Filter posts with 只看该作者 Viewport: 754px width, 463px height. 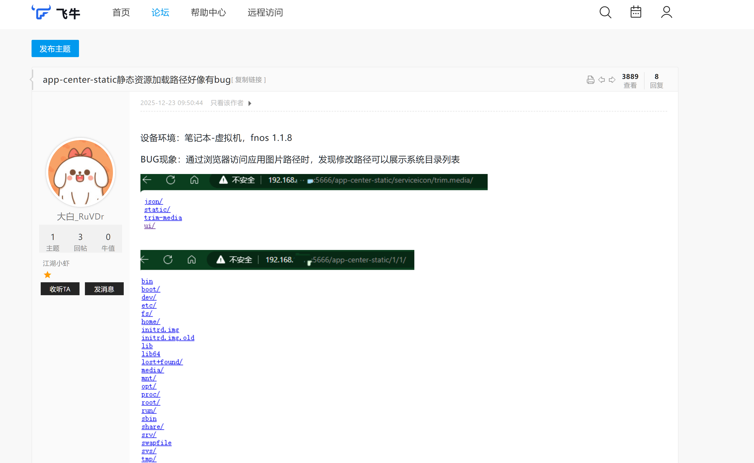coord(227,103)
